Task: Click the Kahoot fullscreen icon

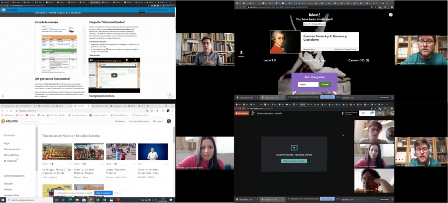Action: [391, 15]
